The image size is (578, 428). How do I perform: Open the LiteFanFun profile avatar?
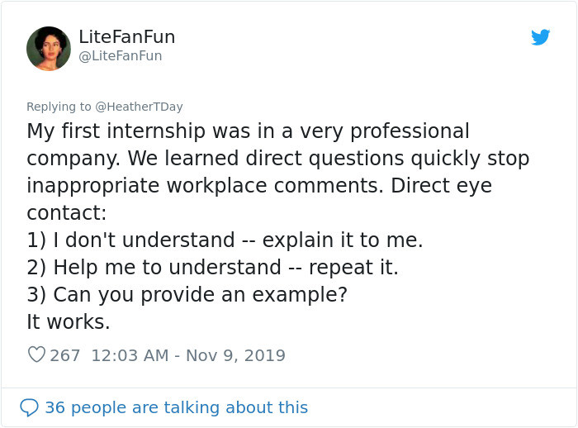click(x=49, y=49)
